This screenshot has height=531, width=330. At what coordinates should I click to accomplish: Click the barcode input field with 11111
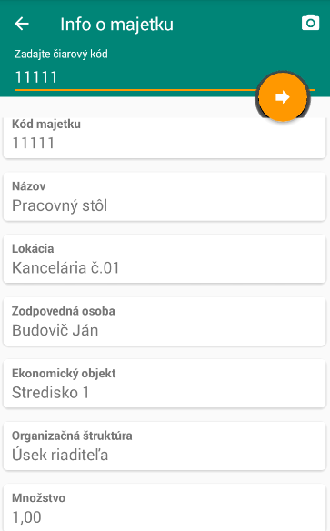(135, 77)
